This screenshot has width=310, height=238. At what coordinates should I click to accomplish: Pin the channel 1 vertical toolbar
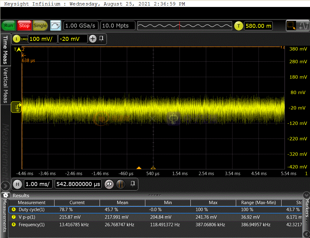click(101, 38)
